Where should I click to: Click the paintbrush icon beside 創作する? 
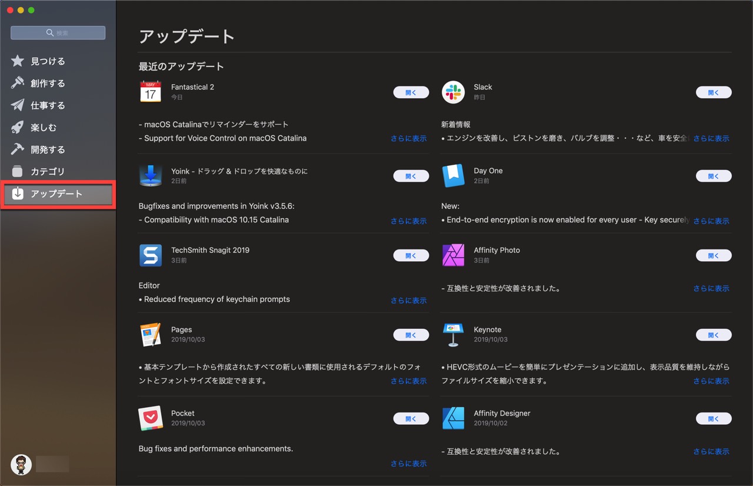click(18, 83)
